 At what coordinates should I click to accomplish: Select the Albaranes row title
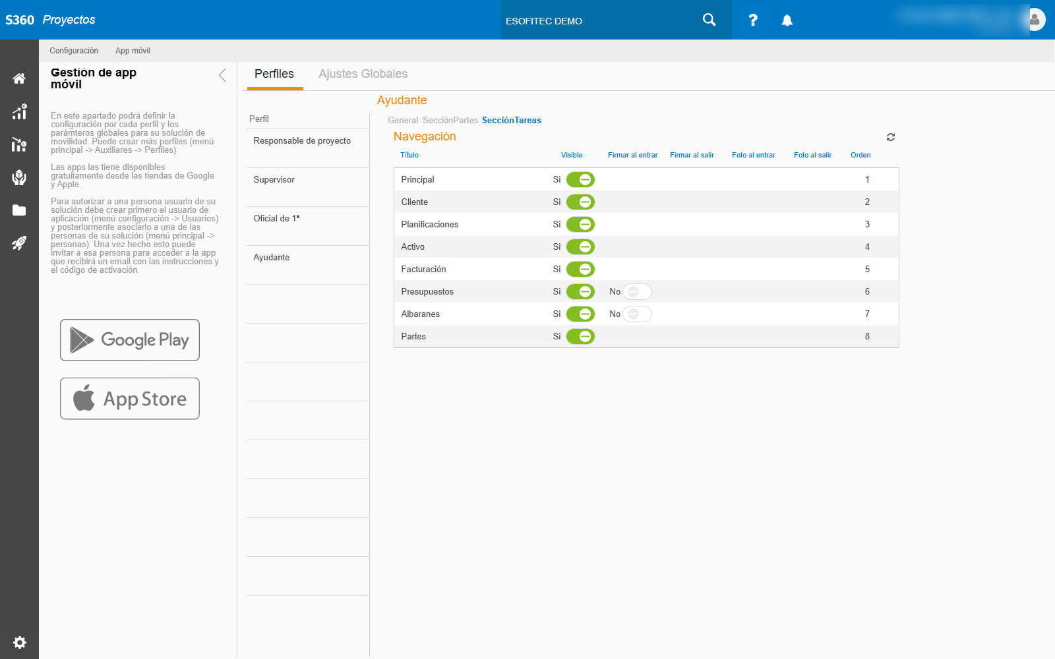click(x=421, y=314)
